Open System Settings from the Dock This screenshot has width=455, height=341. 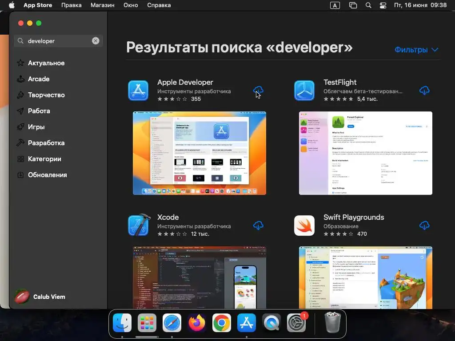(296, 323)
